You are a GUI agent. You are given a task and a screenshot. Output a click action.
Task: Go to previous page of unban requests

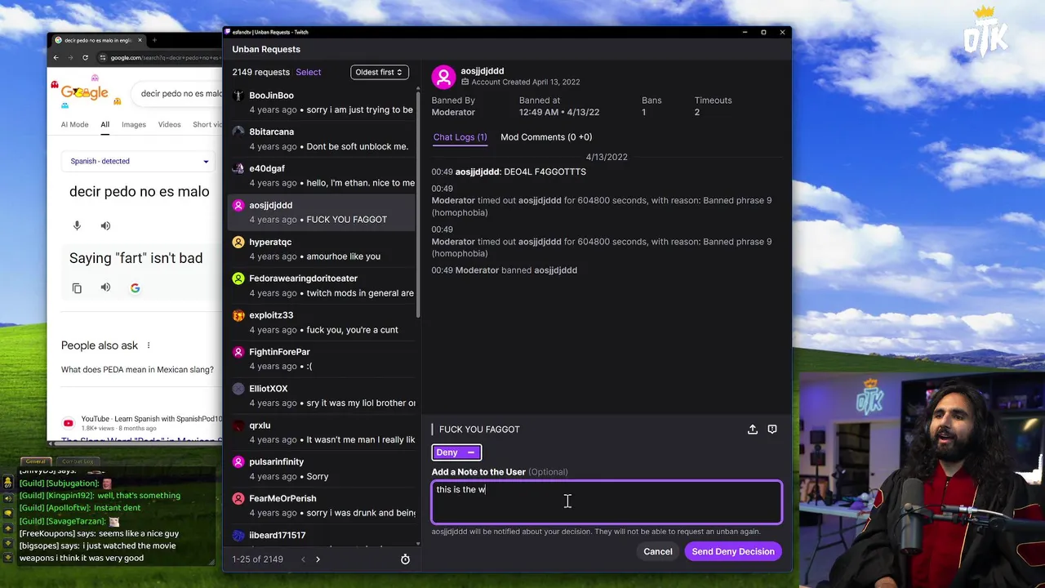click(303, 559)
